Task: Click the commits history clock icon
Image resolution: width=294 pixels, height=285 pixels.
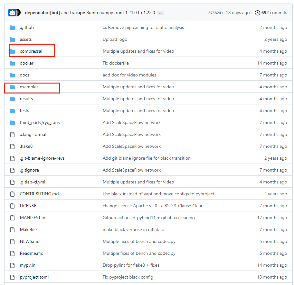Action: coord(257,13)
